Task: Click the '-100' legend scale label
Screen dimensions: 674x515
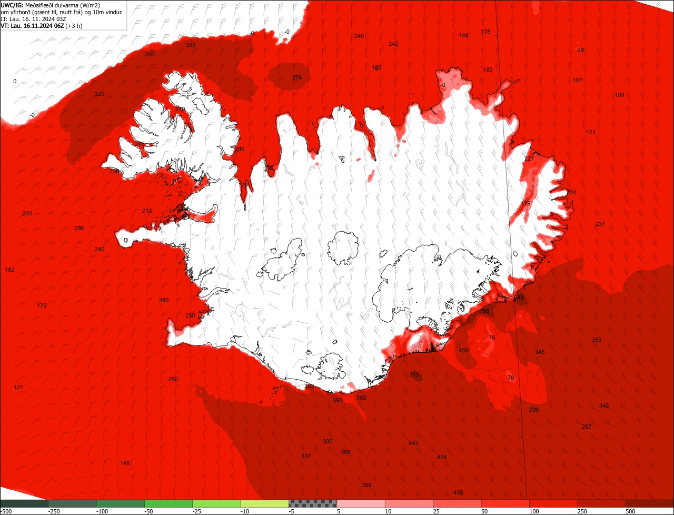Action: (102, 511)
